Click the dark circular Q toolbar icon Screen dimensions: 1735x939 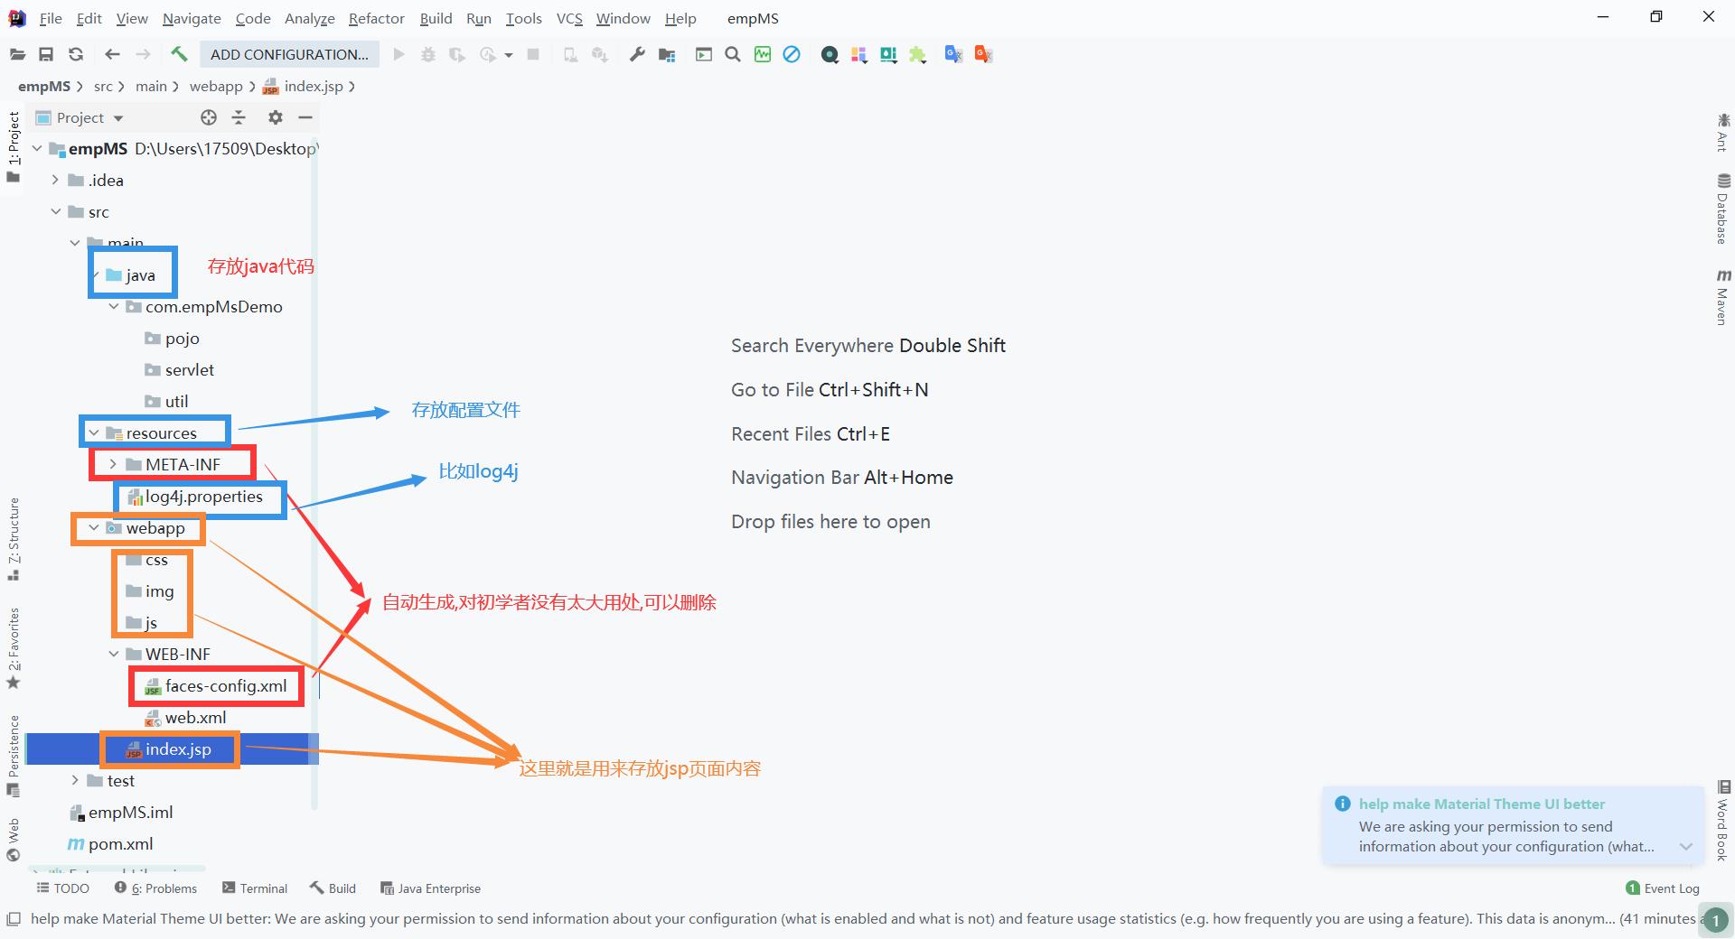[x=830, y=55]
